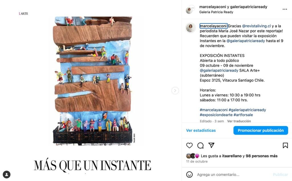This screenshot has height=181, width=292.
Task: Open header profile avatar of marcelayaconi
Action: (189, 10)
